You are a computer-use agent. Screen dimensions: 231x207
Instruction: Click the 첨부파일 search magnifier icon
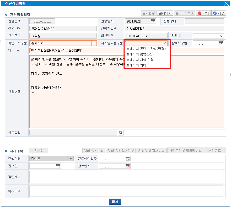click(x=121, y=133)
